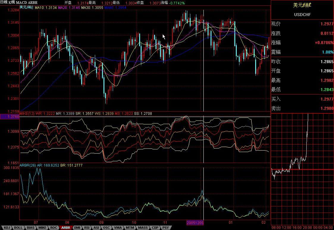Click the month 09 label on date axis

coord(101,223)
